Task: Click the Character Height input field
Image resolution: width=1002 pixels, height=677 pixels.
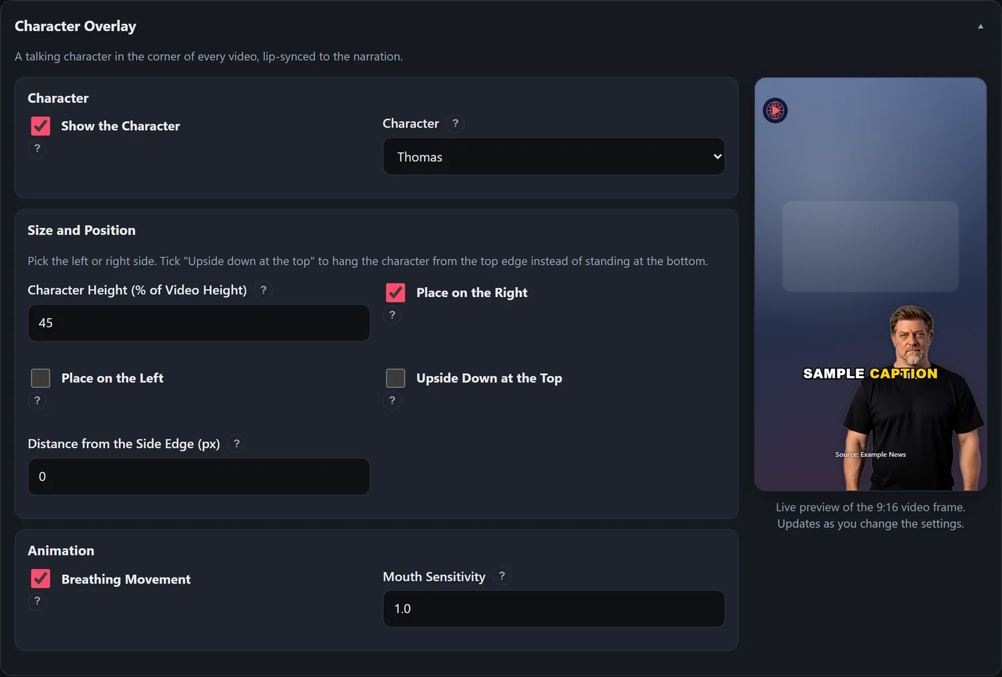Action: point(198,323)
